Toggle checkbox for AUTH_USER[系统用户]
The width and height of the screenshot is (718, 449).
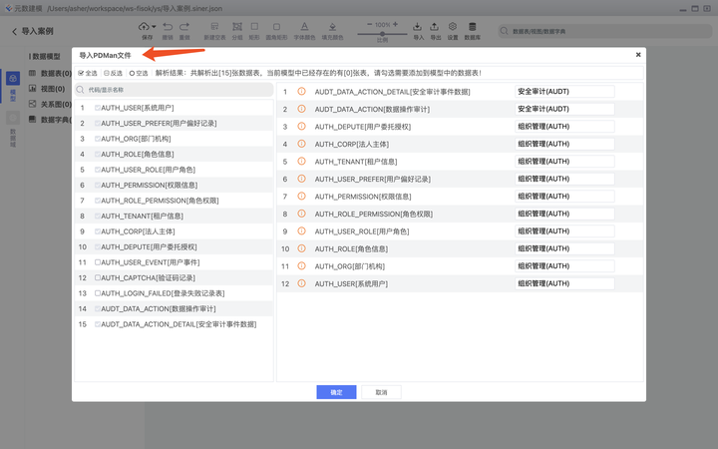98,108
